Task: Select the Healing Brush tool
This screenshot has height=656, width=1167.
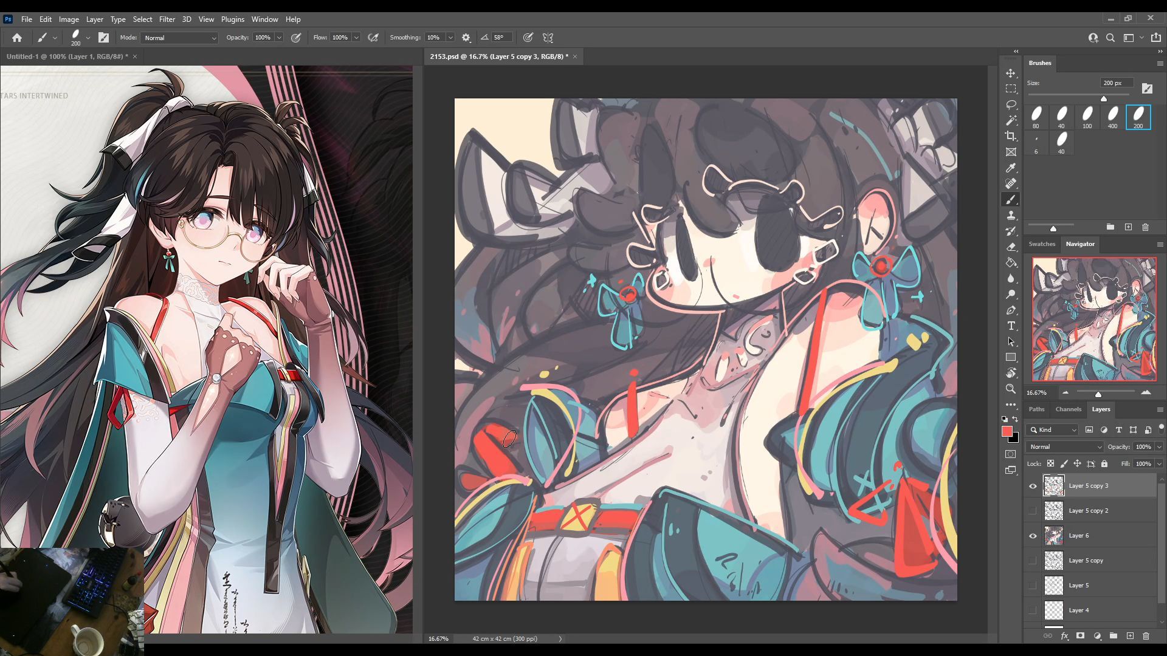Action: pyautogui.click(x=1011, y=183)
